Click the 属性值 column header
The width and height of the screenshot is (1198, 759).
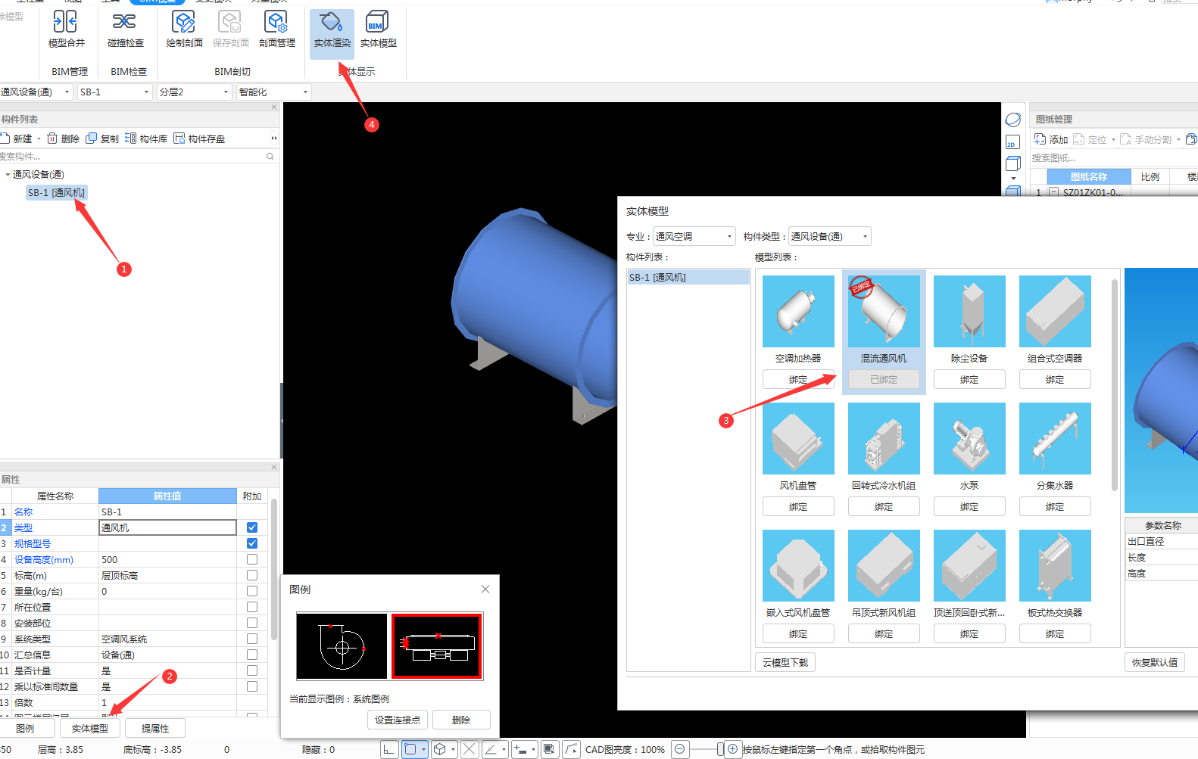point(167,496)
